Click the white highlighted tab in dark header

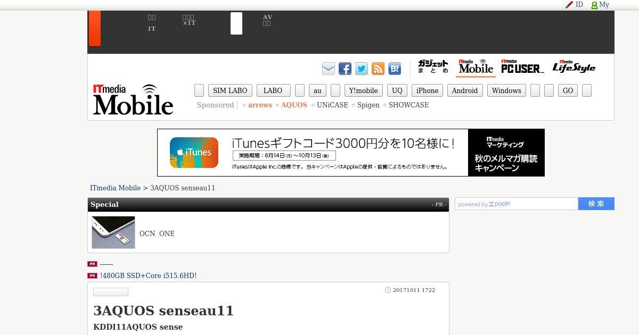[236, 23]
